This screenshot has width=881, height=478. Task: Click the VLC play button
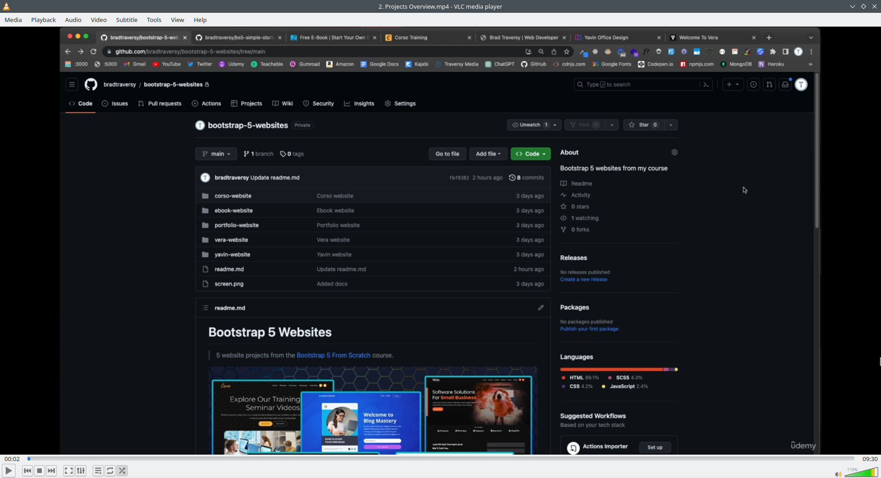(8, 471)
